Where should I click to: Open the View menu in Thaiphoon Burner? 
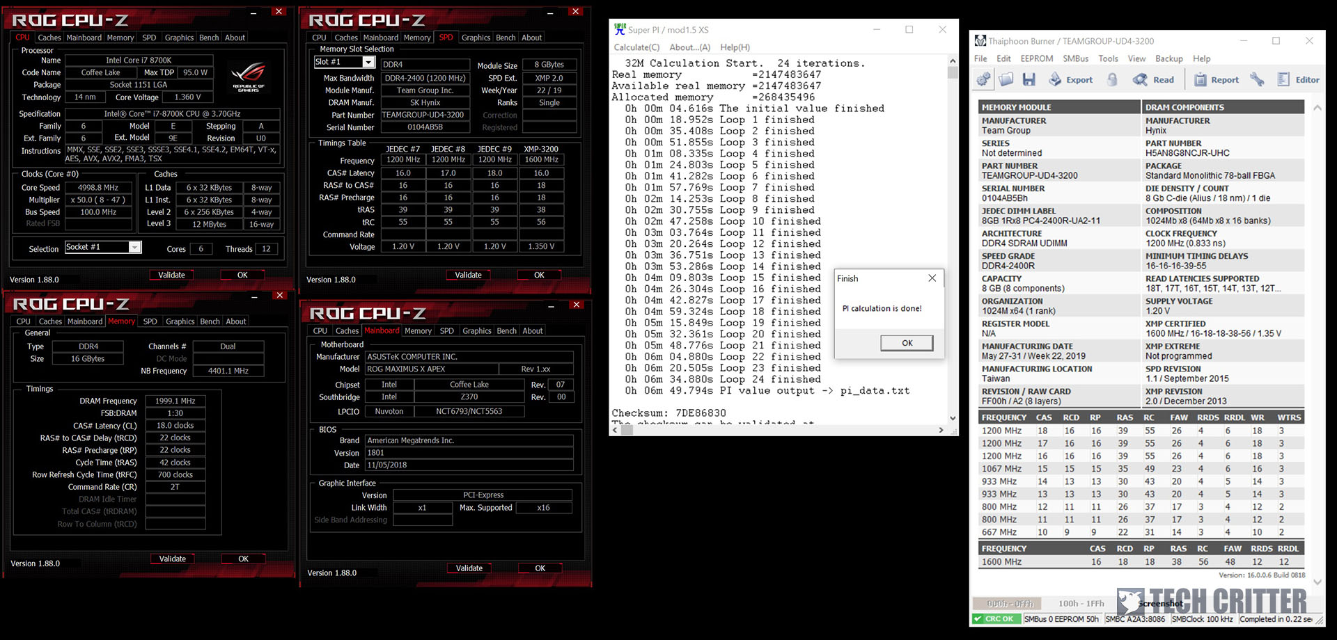coord(1136,58)
